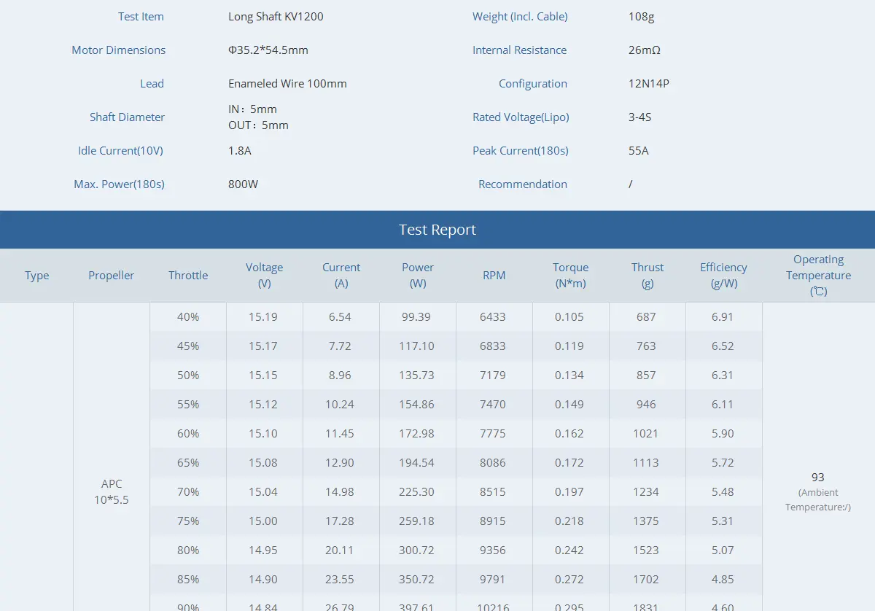Click the Configuration label

click(x=533, y=83)
